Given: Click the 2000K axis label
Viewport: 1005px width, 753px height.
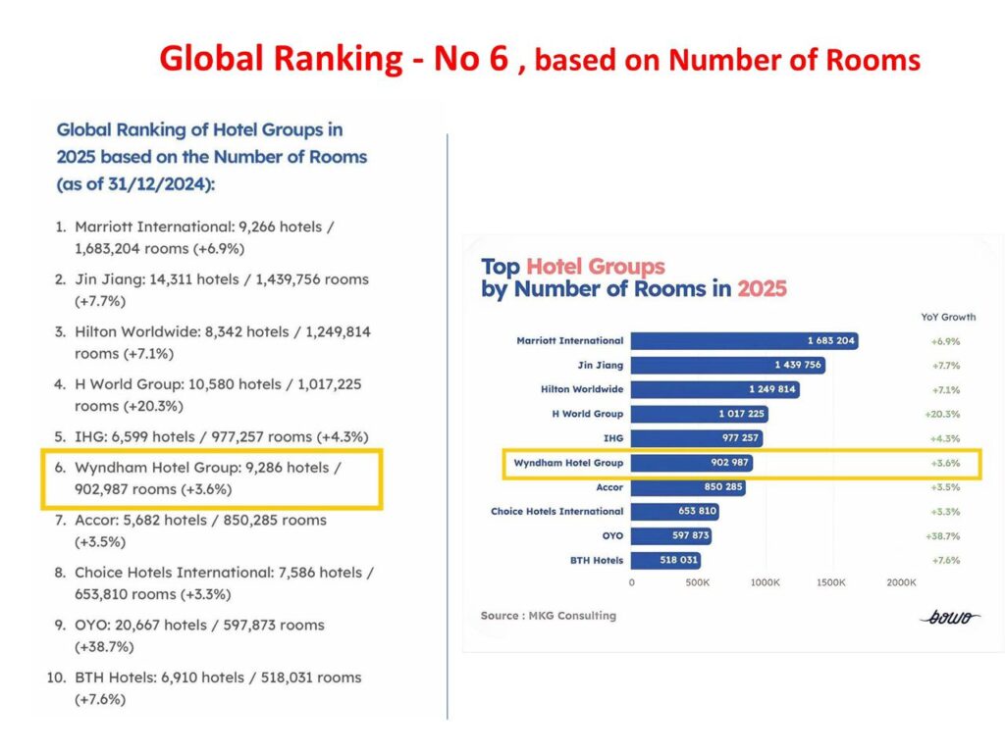Looking at the screenshot, I should [x=901, y=582].
